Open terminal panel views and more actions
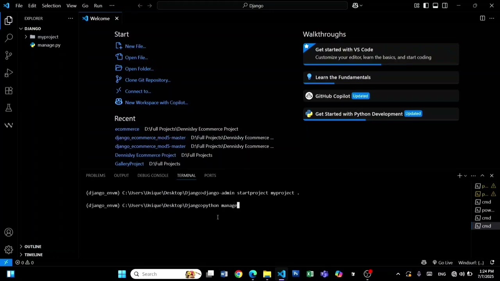Viewport: 500px width, 281px height. coord(473,176)
